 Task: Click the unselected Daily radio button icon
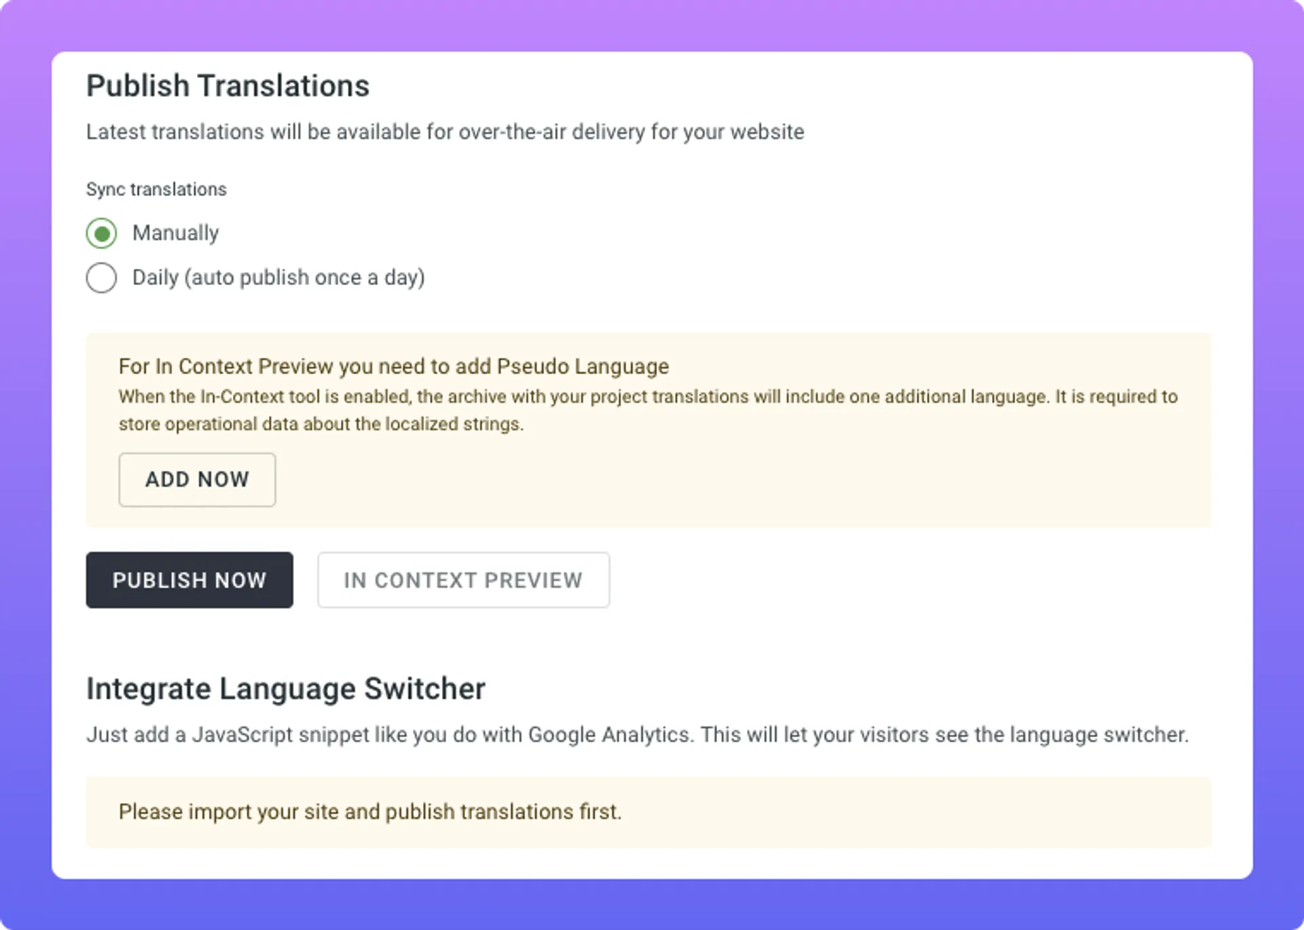pos(103,277)
